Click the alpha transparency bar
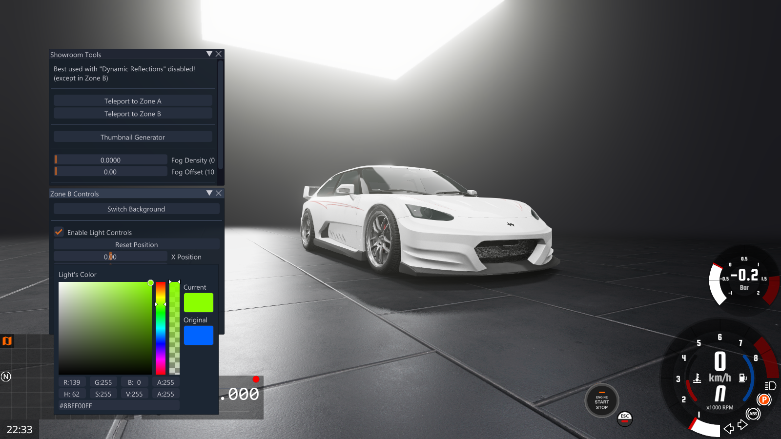The image size is (781, 439). click(174, 328)
